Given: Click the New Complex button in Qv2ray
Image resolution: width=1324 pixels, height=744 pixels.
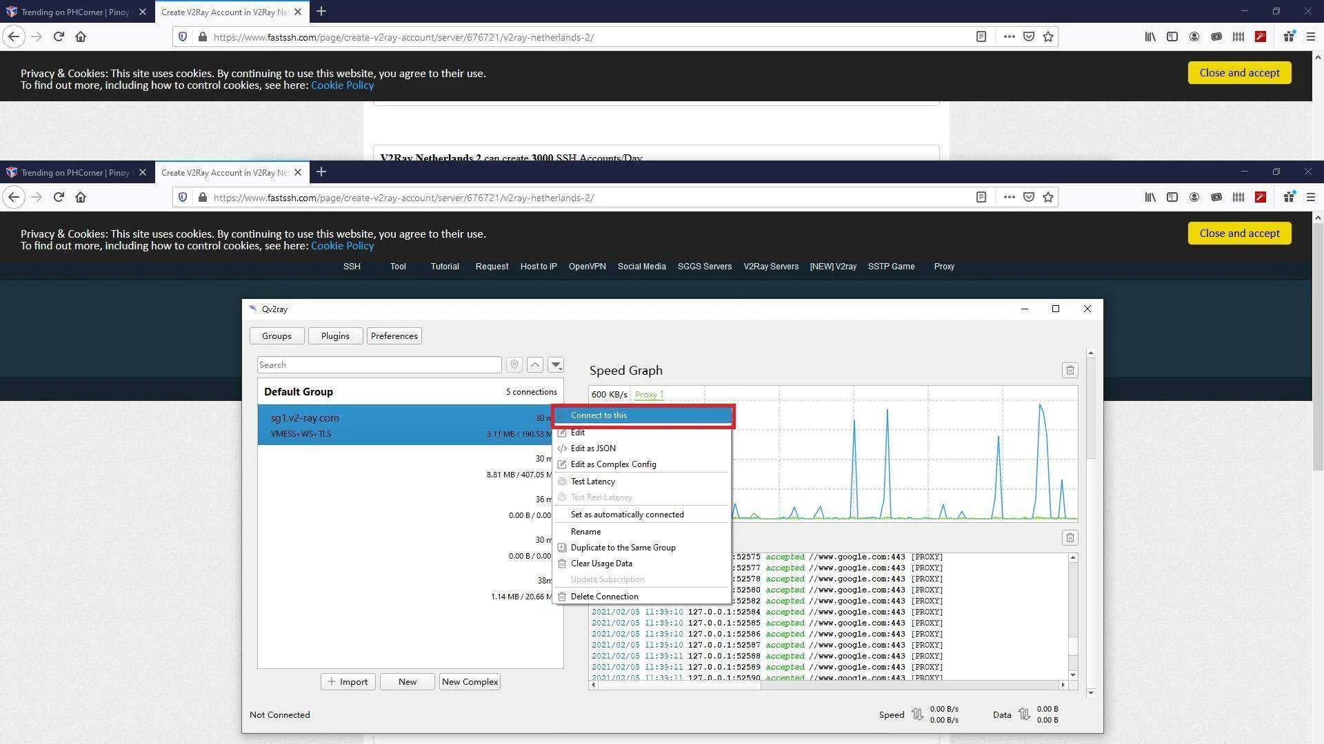Looking at the screenshot, I should [470, 682].
